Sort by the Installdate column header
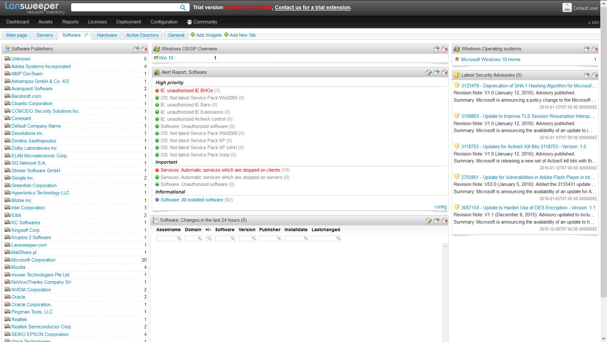The height and width of the screenshot is (342, 607). coord(296,230)
